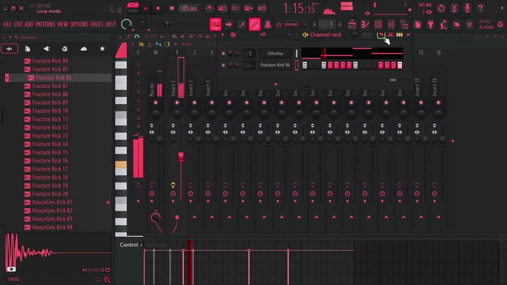Click the master volume knob in toolbar
This screenshot has width=507, height=285.
click(127, 24)
